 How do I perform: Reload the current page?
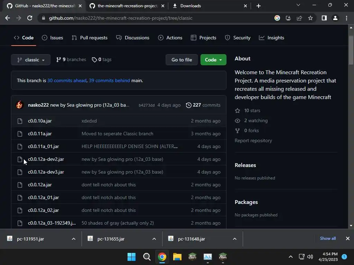[x=30, y=18]
